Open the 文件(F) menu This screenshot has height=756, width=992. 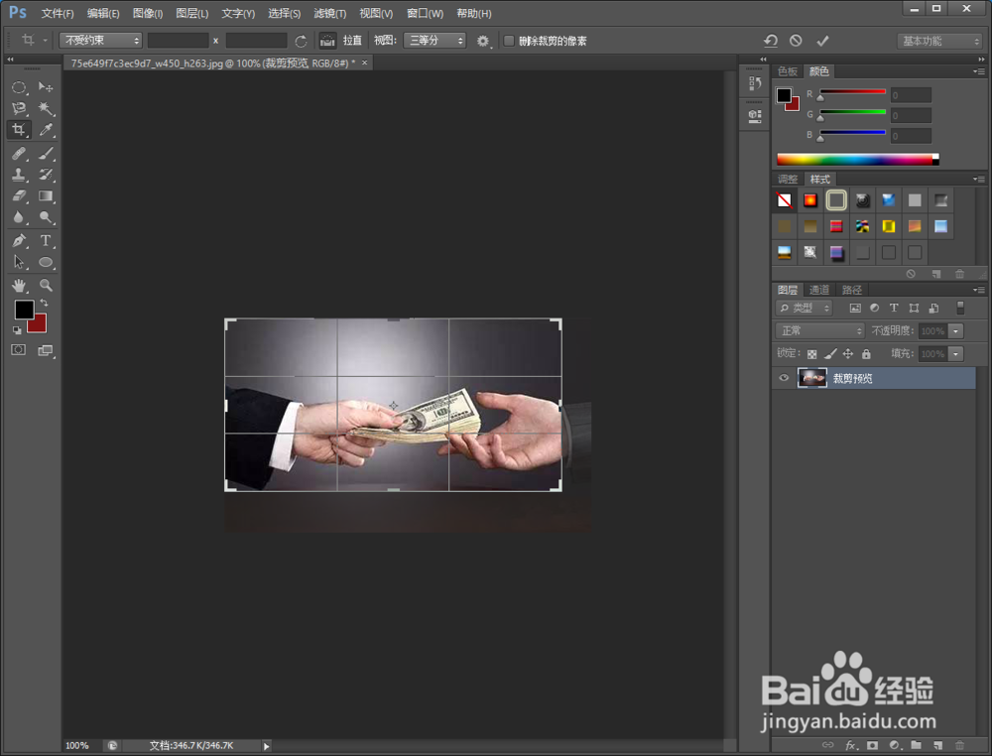(58, 13)
